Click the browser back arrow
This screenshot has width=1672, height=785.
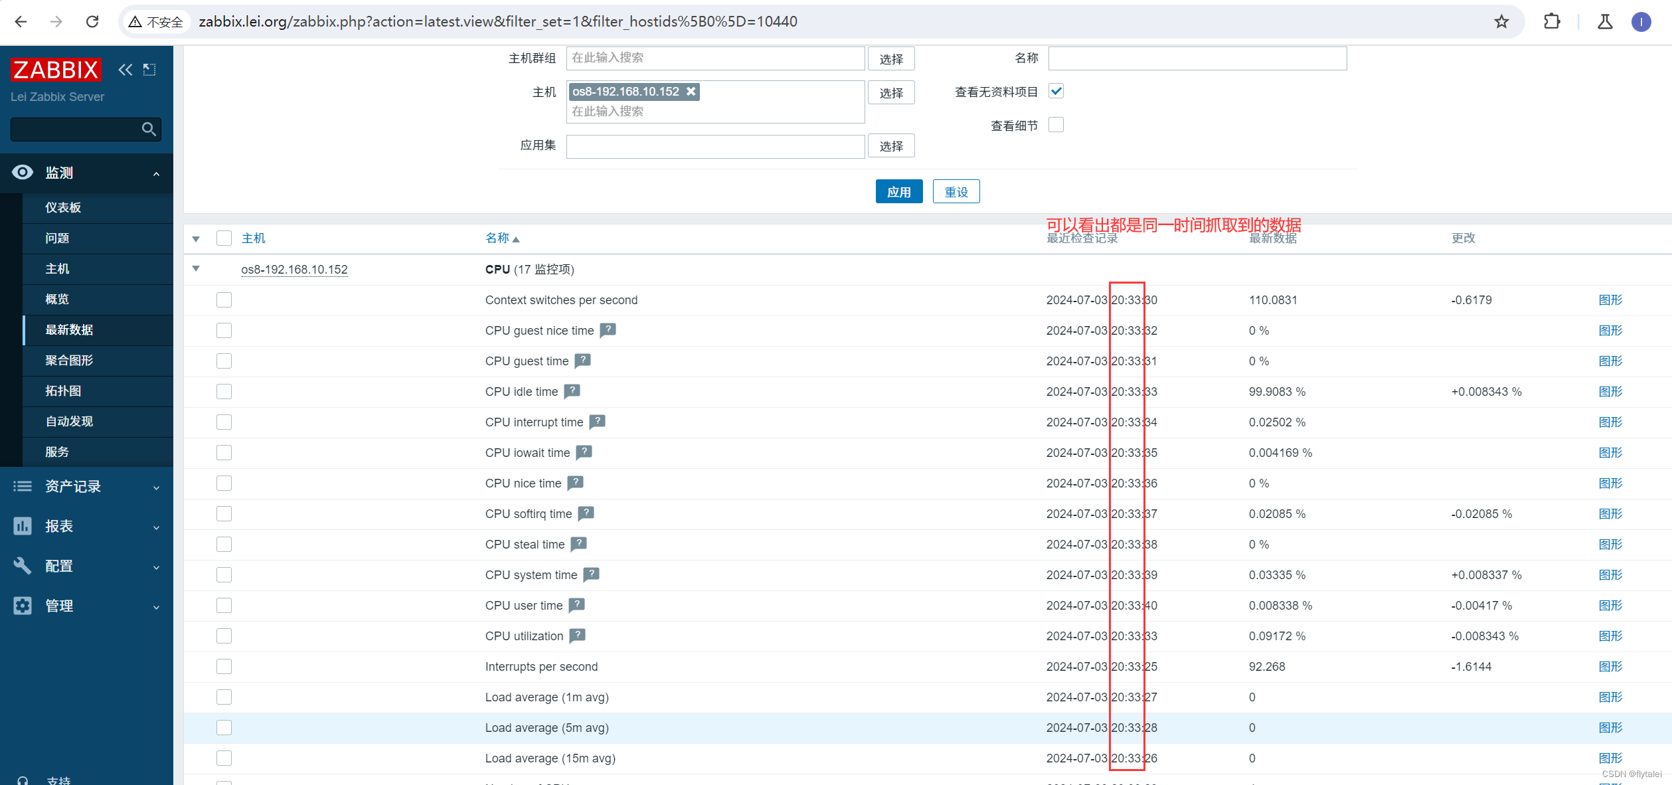pyautogui.click(x=21, y=22)
